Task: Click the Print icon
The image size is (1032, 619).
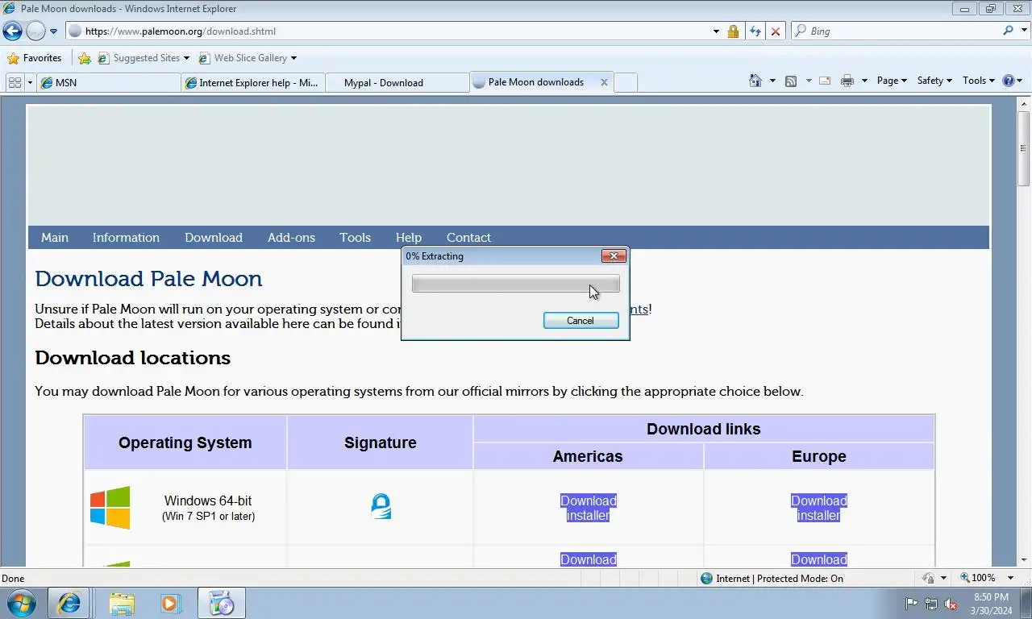Action: 847,81
